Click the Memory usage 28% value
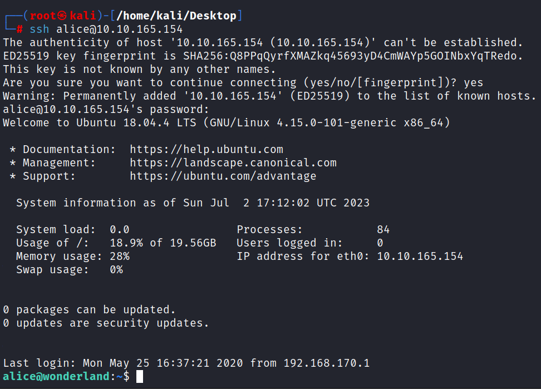 (x=120, y=256)
